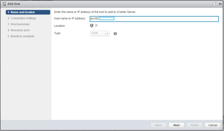Click the Next button
Viewport: 224px width, 131px height.
176,125
